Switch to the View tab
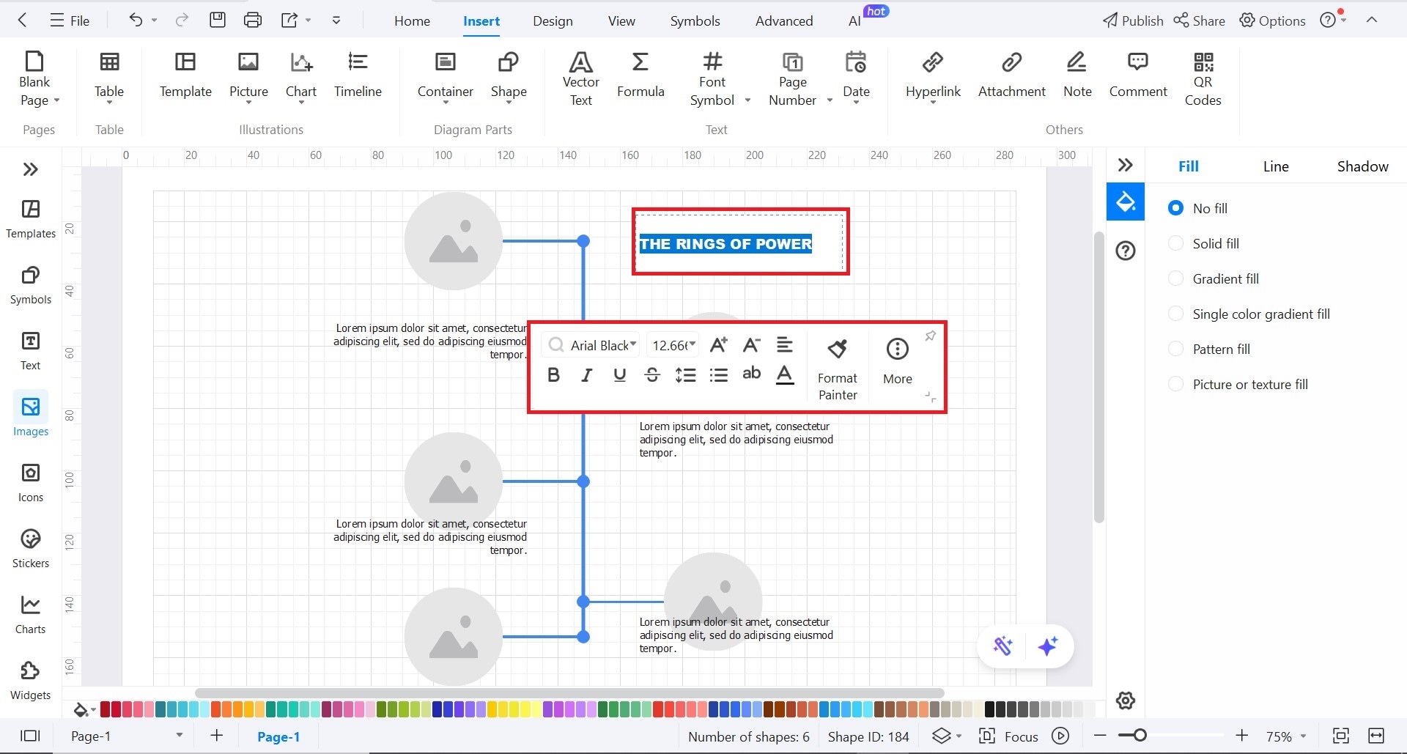 point(621,21)
